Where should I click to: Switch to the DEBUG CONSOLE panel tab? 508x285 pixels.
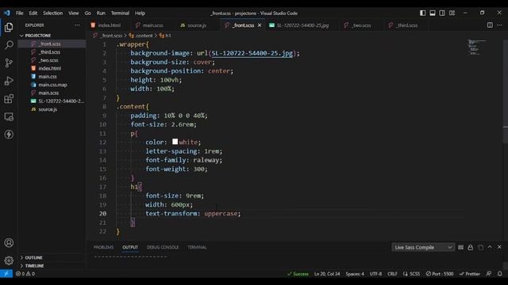163,247
